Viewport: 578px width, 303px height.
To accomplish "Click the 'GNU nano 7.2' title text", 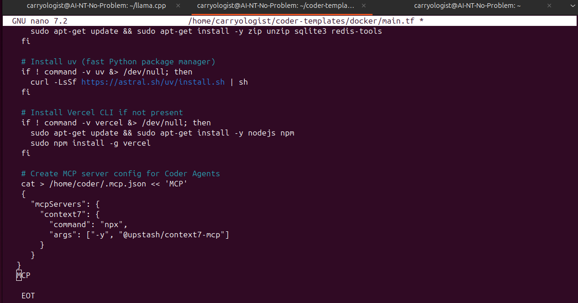I will tap(40, 21).
